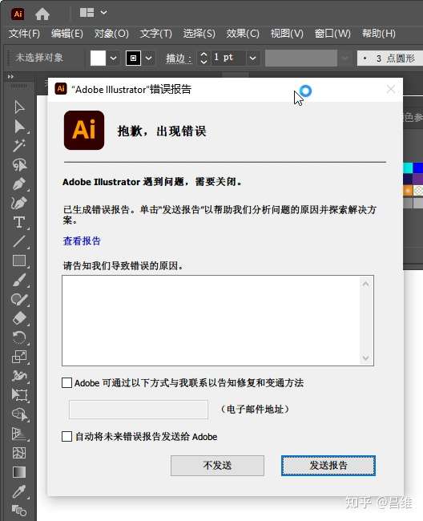The height and width of the screenshot is (521, 423).
Task: Click the text area scroll-up arrow
Action: click(366, 284)
